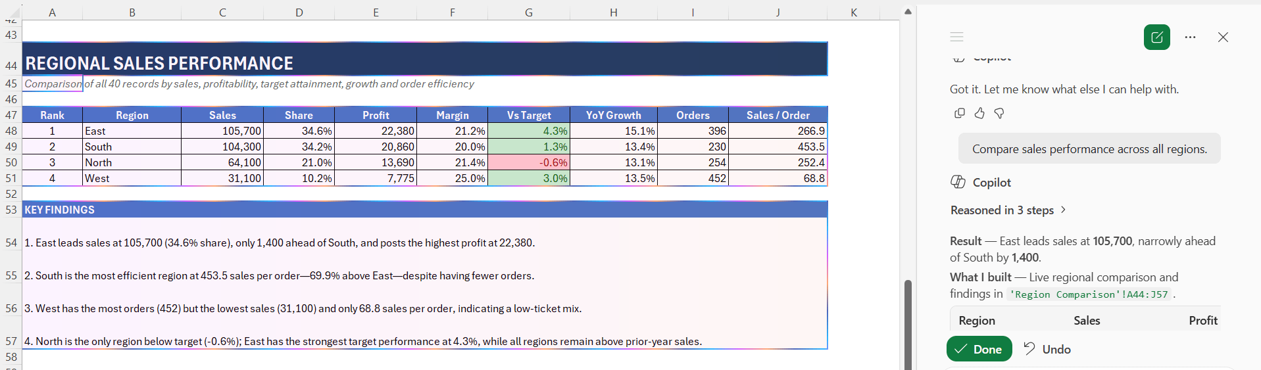This screenshot has height=370, width=1261.
Task: Click the Profit header cell in the worksheet table
Action: pyautogui.click(x=376, y=115)
